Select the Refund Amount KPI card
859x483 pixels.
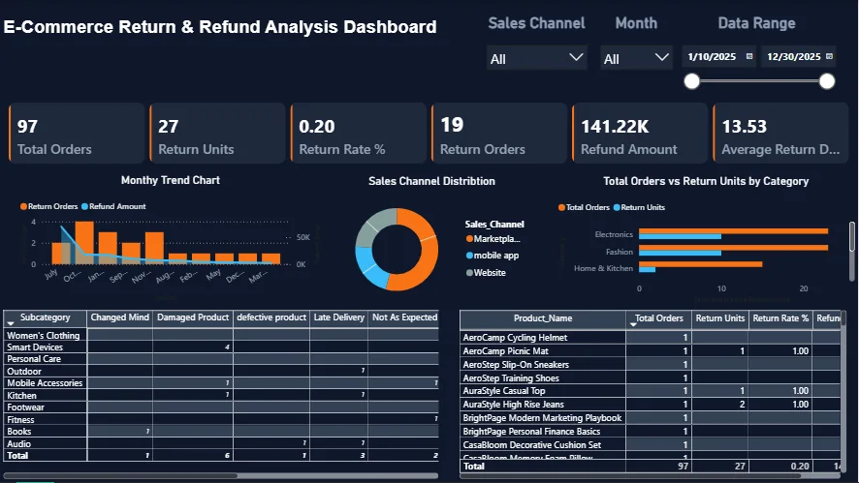[x=640, y=134]
